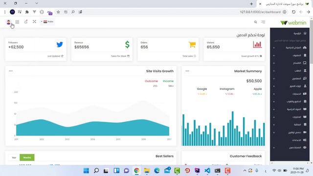Expand الاقسام plus sign in sidebar

tap(274, 63)
